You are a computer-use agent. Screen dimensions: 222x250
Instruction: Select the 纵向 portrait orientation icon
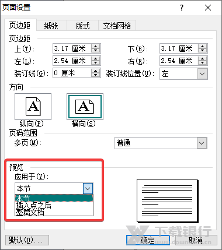(x=33, y=107)
